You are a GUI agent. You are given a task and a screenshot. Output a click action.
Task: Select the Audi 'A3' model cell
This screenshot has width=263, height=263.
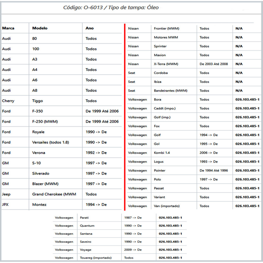click(x=35, y=59)
